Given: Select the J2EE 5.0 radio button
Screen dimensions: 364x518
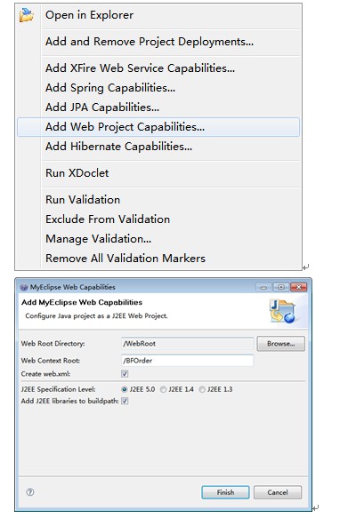Looking at the screenshot, I should [x=125, y=389].
